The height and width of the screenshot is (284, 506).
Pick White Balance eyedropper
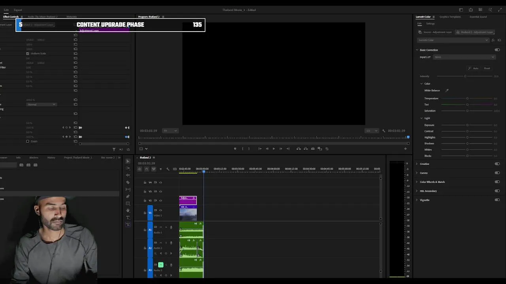coord(447,90)
